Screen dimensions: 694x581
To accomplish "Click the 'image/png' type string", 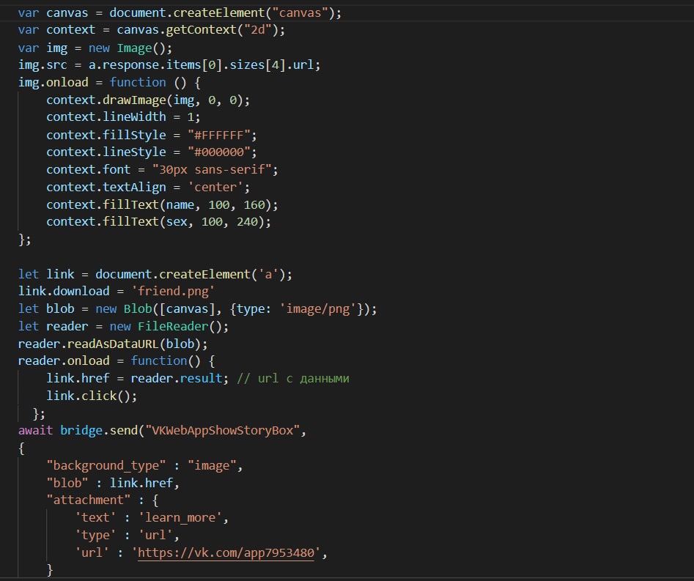I will [x=318, y=309].
